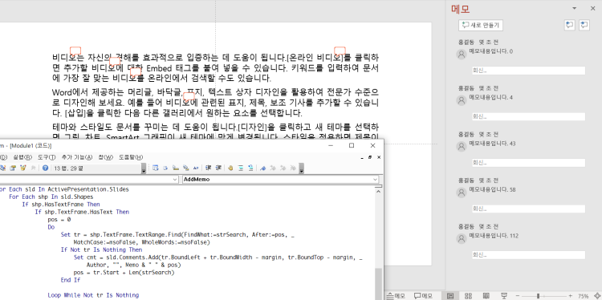This screenshot has height=300, width=602.
Task: Open 추가 기능(A) menu in VBA editor
Action: tap(77, 157)
